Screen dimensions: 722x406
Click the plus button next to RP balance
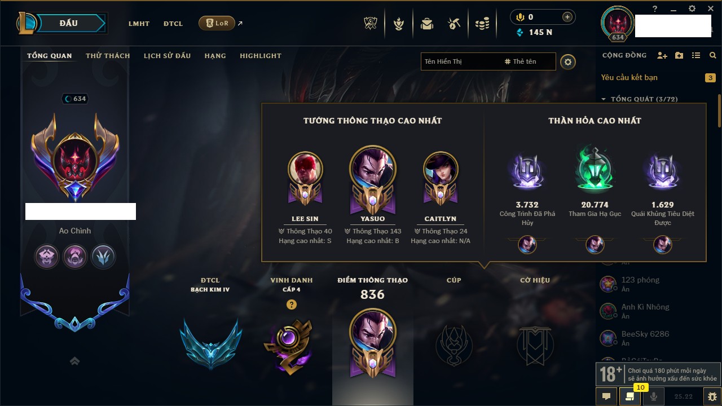pos(567,17)
